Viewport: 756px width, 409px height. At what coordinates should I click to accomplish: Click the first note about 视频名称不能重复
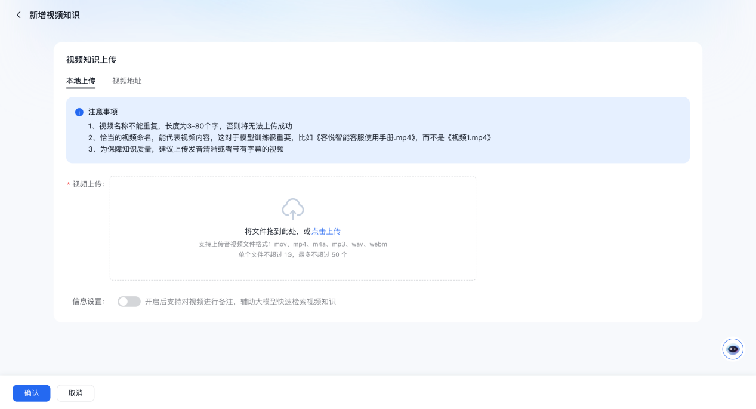point(190,126)
